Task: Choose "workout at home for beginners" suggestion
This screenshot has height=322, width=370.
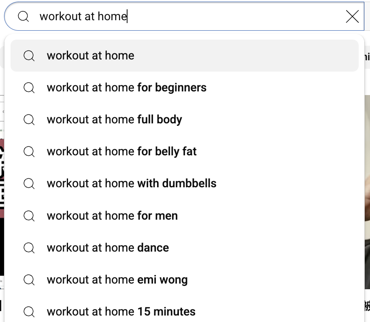Action: point(126,88)
